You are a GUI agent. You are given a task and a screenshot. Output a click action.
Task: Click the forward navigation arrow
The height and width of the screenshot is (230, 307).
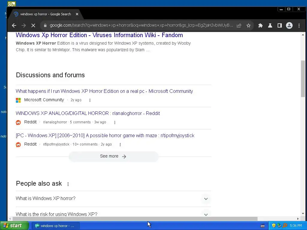pyautogui.click(x=23, y=25)
